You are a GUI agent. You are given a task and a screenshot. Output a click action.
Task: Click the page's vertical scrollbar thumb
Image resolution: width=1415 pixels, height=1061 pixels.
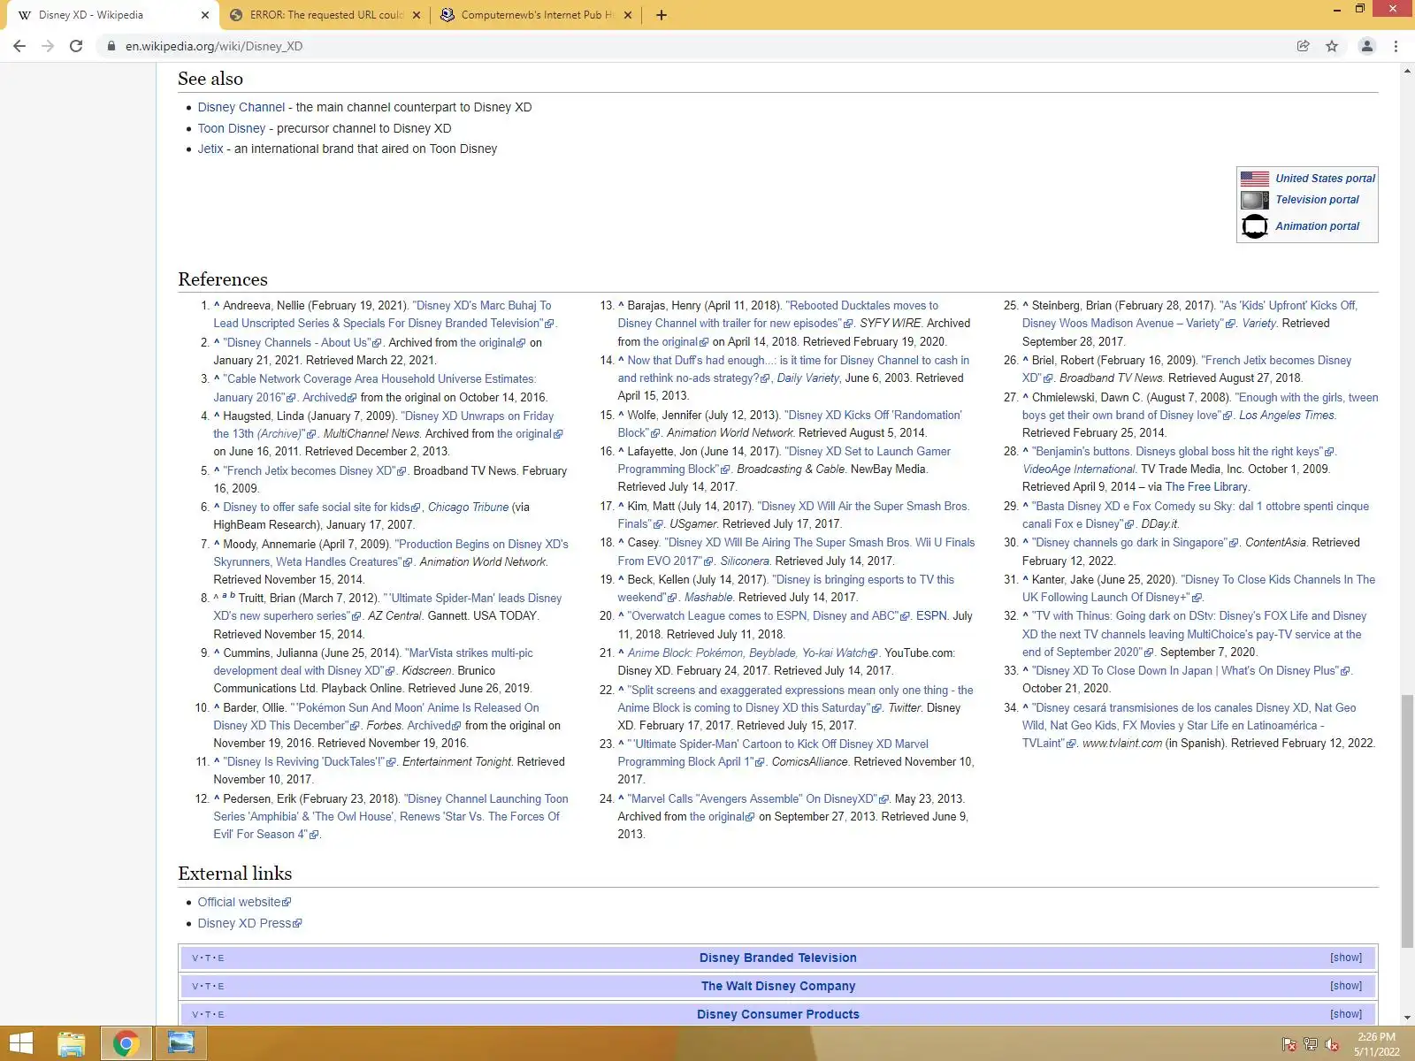(x=1407, y=821)
